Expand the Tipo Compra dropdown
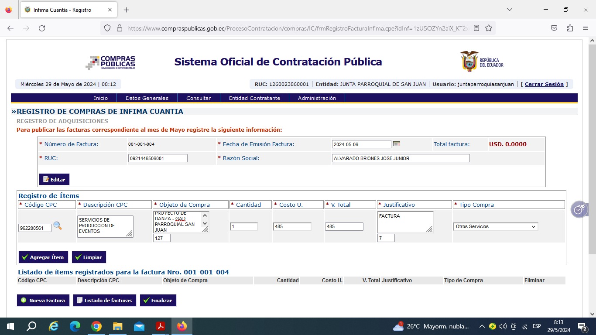 click(x=496, y=227)
